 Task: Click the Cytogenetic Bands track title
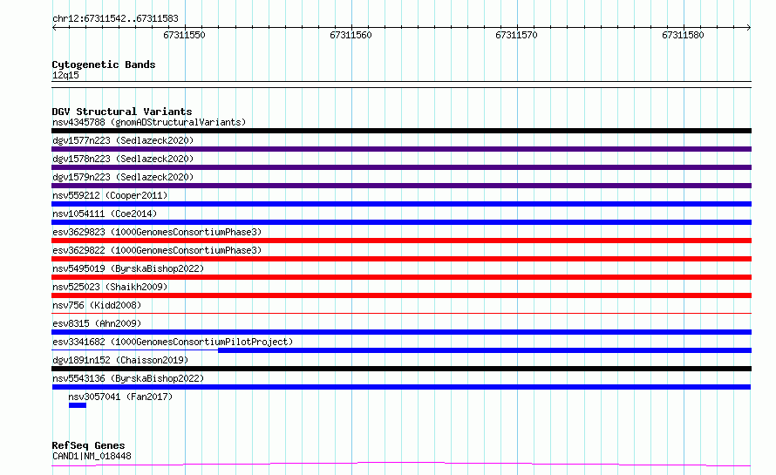[104, 64]
